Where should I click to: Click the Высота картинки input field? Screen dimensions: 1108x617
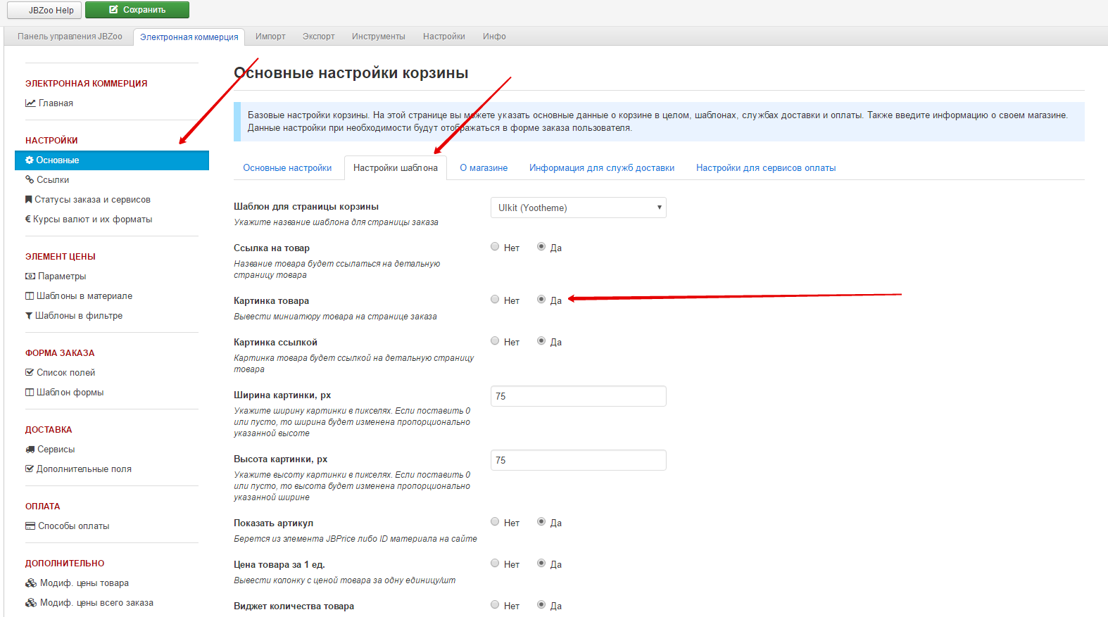pos(578,460)
